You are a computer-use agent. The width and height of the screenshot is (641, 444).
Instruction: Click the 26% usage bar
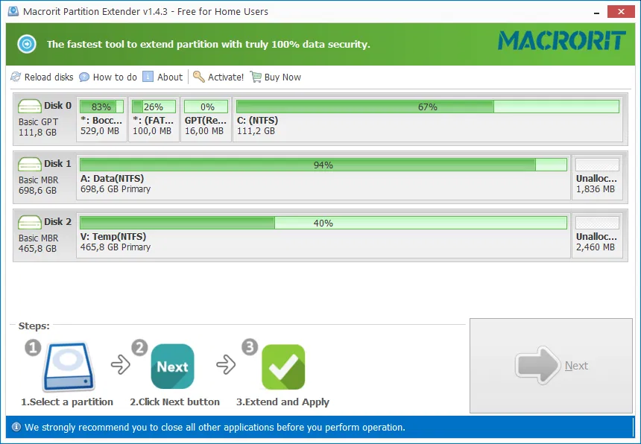click(x=154, y=107)
